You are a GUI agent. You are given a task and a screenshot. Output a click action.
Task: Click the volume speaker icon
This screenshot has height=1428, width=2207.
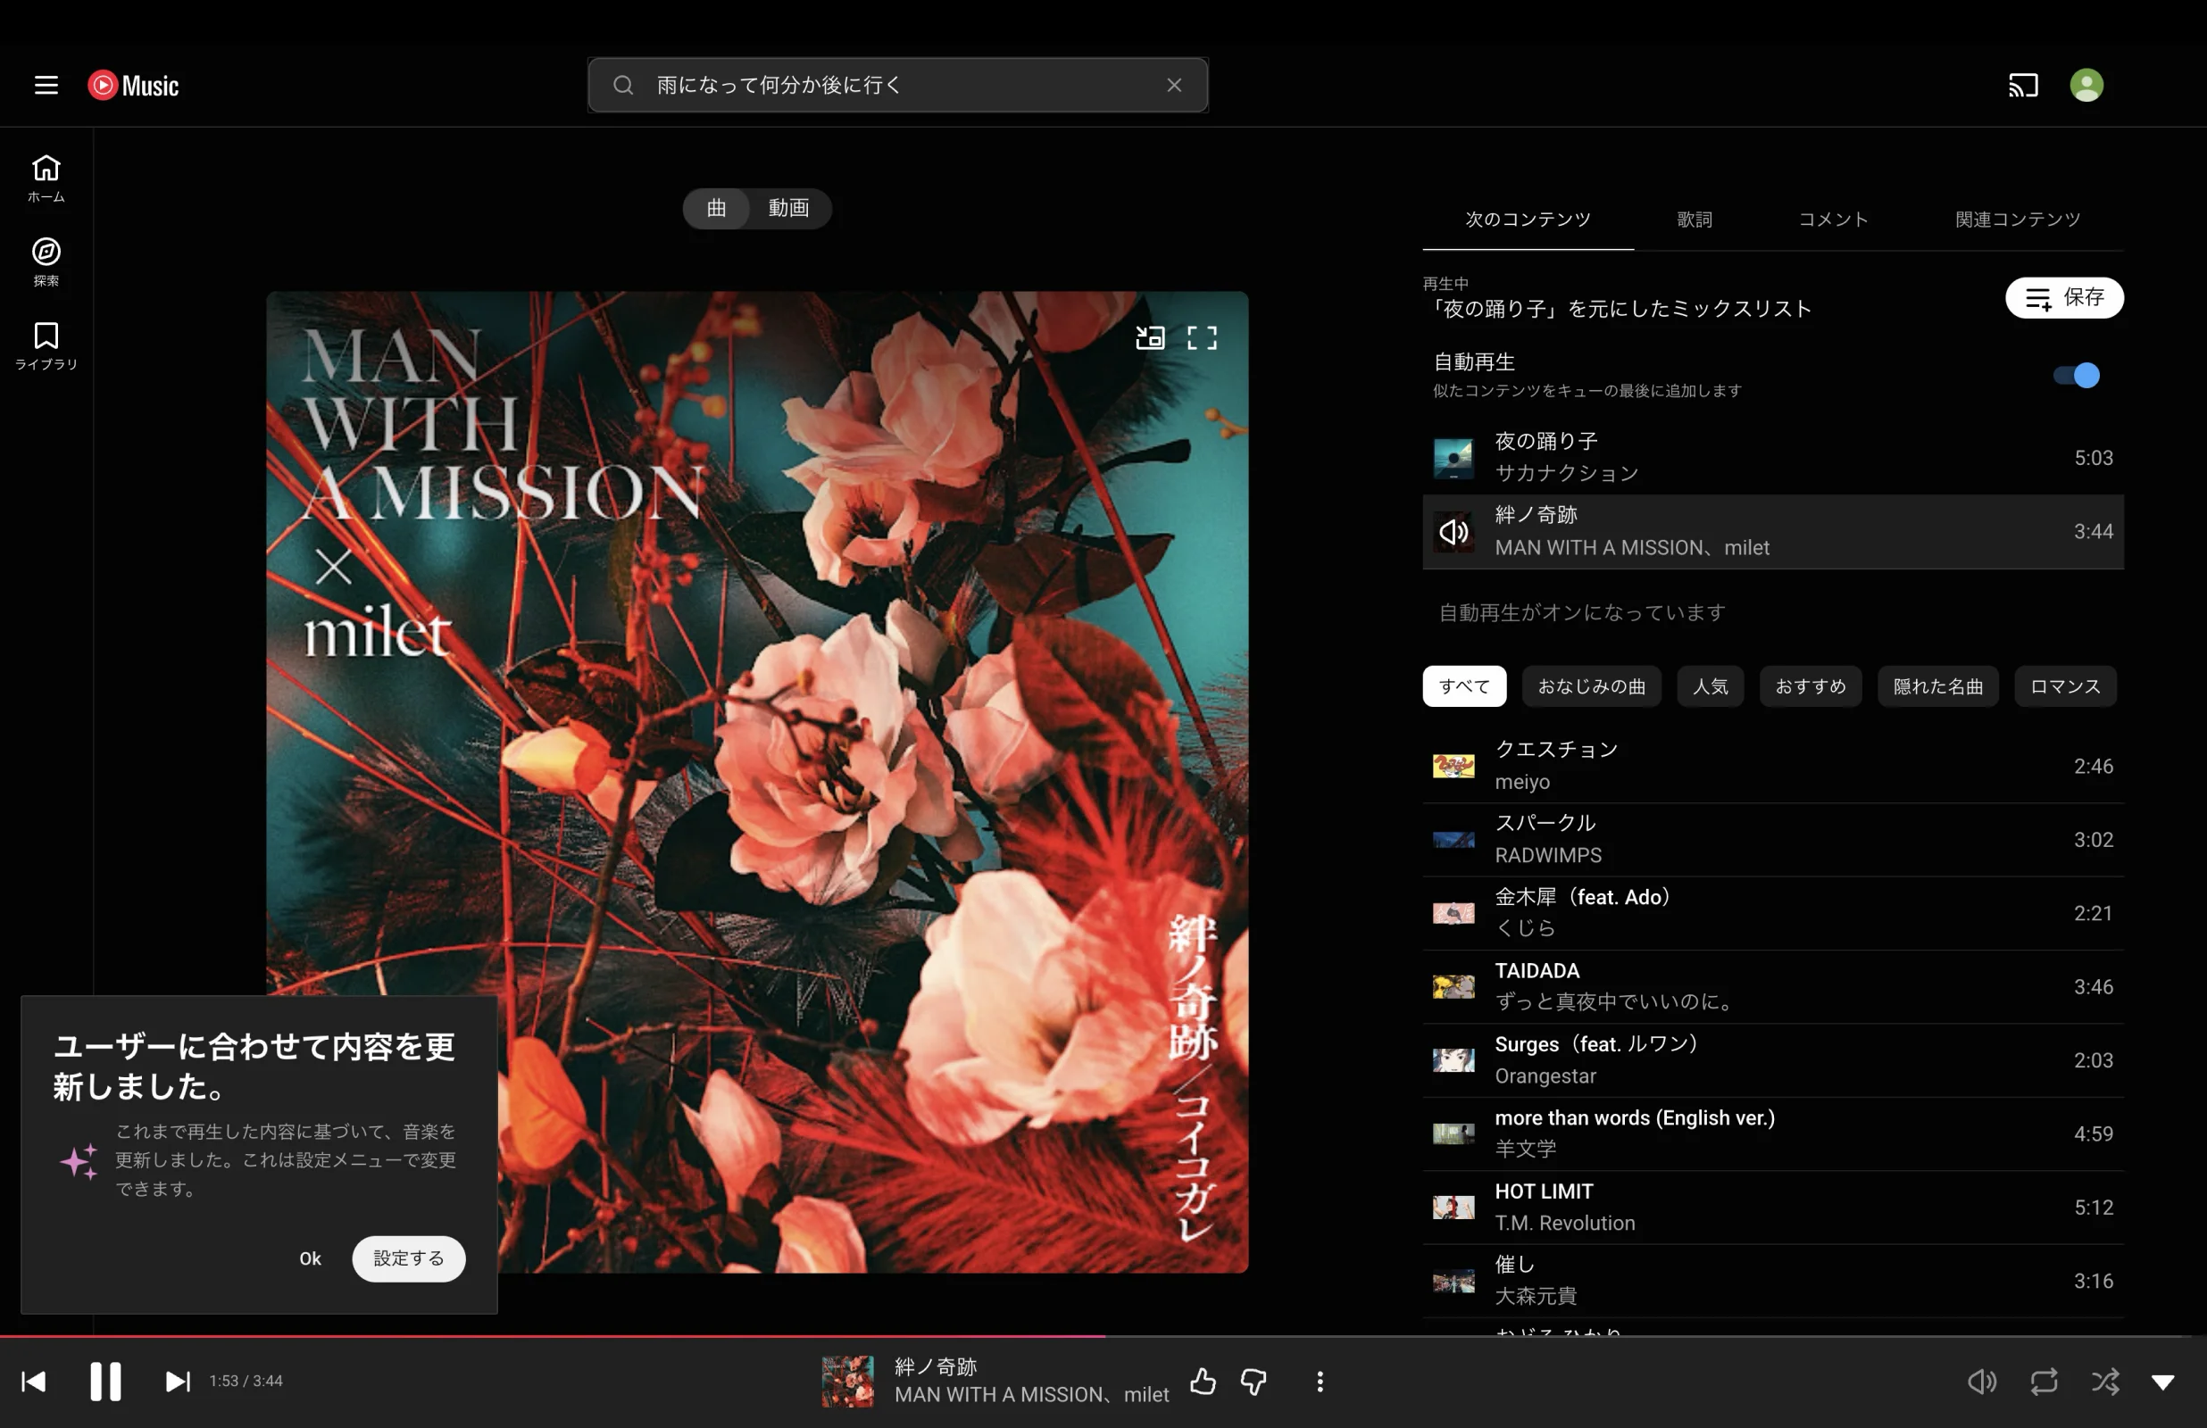pyautogui.click(x=1982, y=1382)
